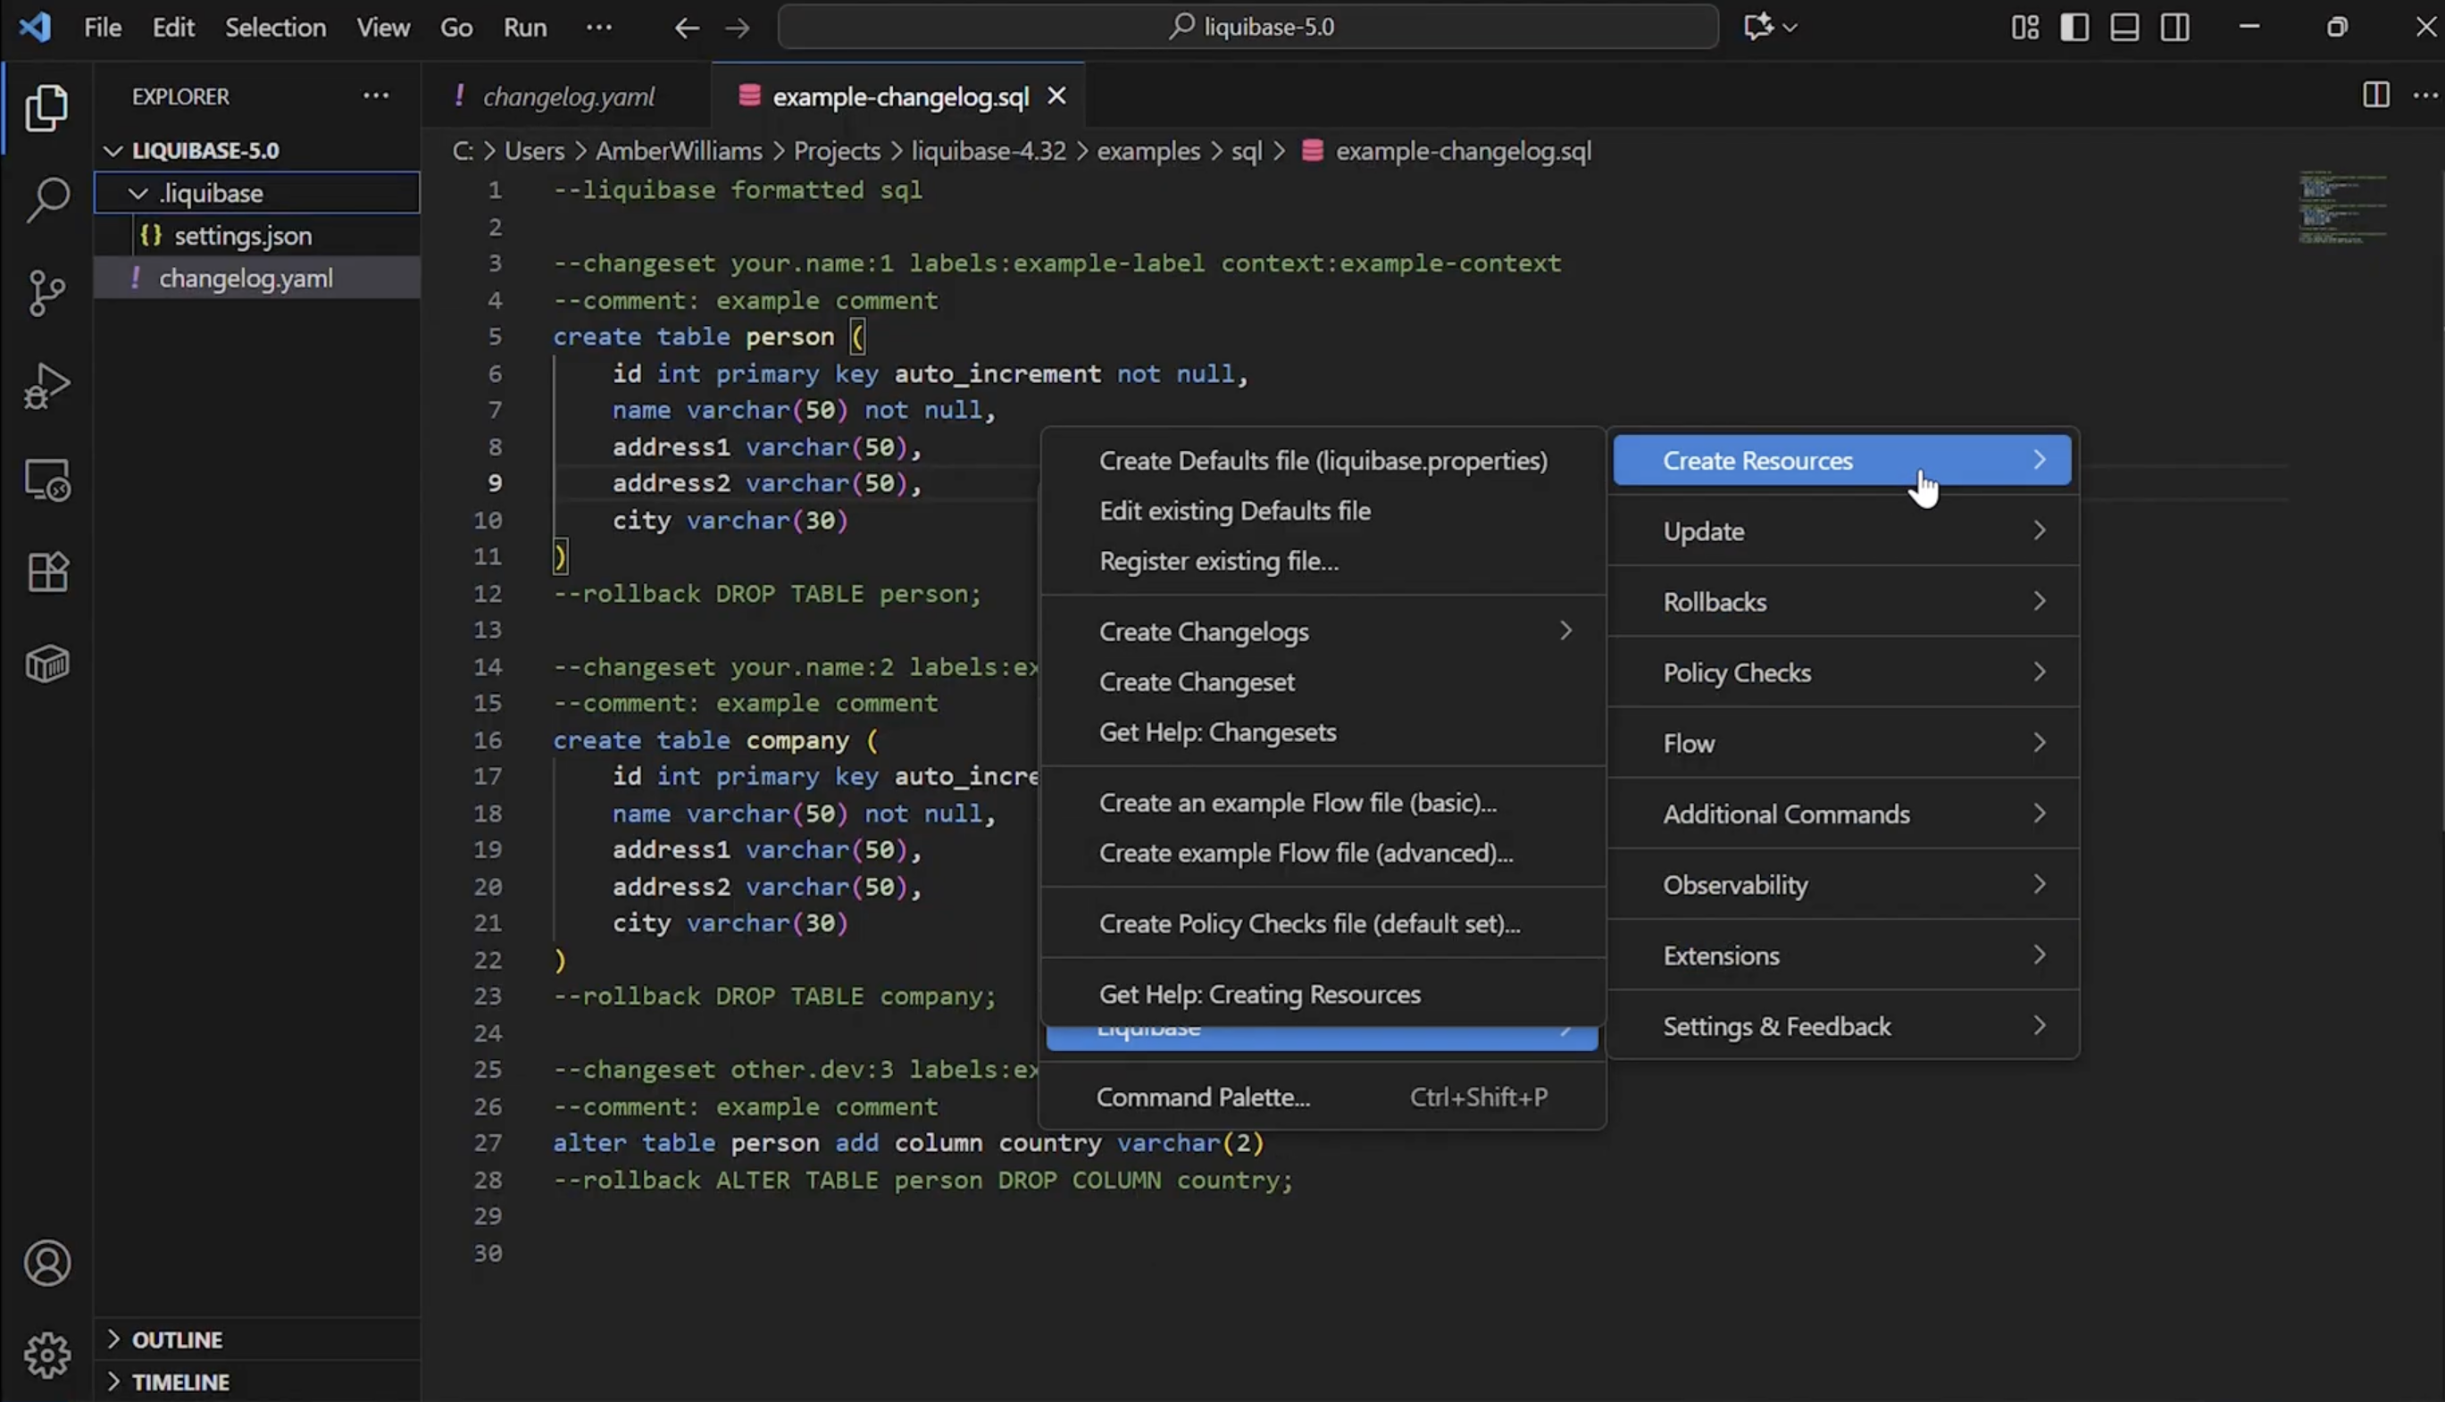Click the VS Code logo icon
2445x1402 pixels.
click(35, 26)
